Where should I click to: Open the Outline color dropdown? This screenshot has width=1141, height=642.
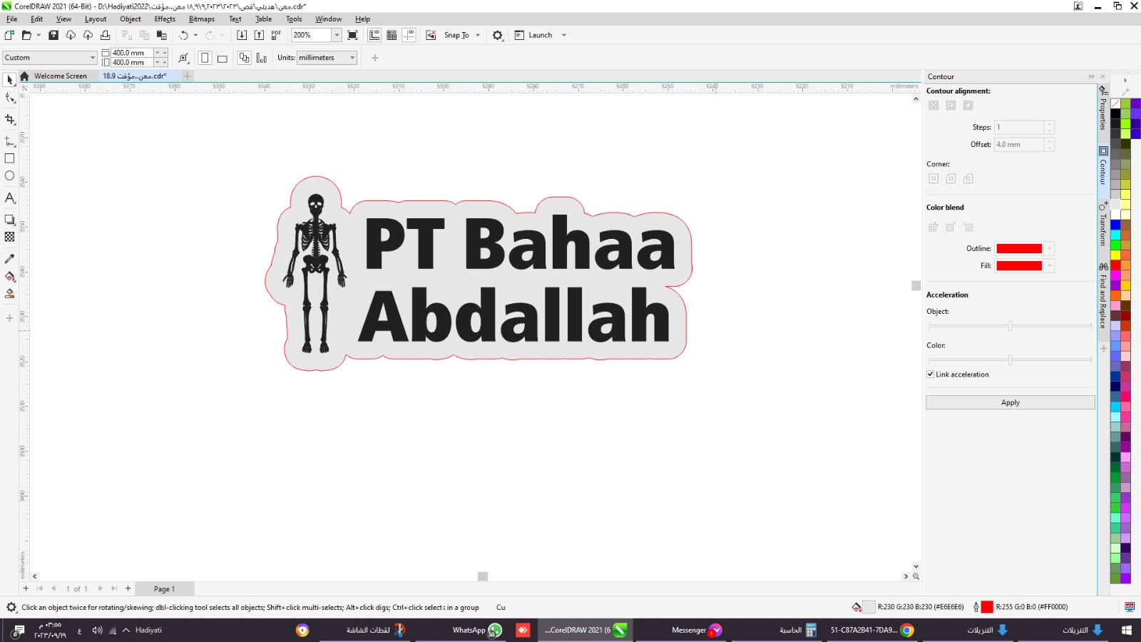(1049, 249)
